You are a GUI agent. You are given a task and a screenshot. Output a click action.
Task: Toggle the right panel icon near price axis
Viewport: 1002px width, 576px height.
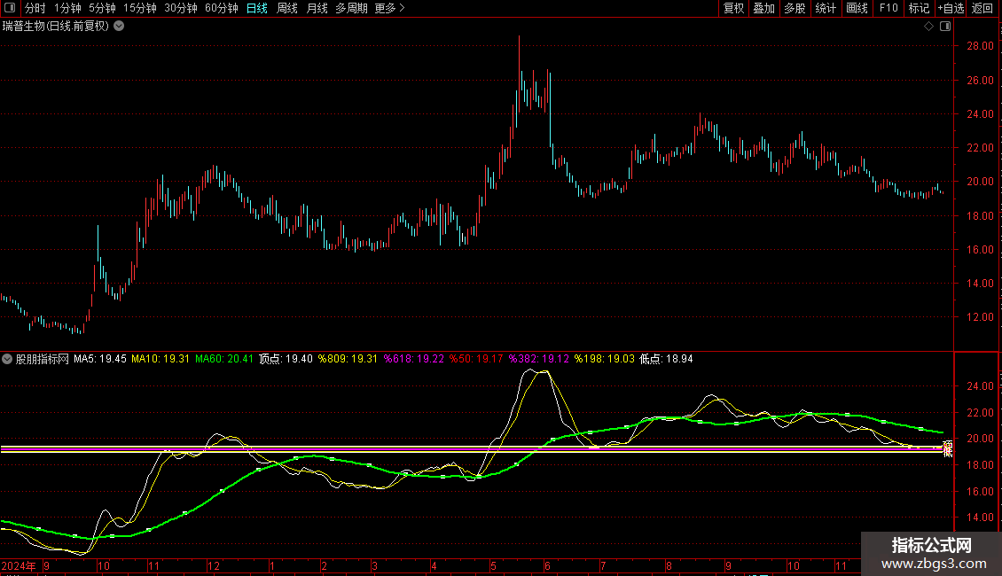(x=945, y=27)
